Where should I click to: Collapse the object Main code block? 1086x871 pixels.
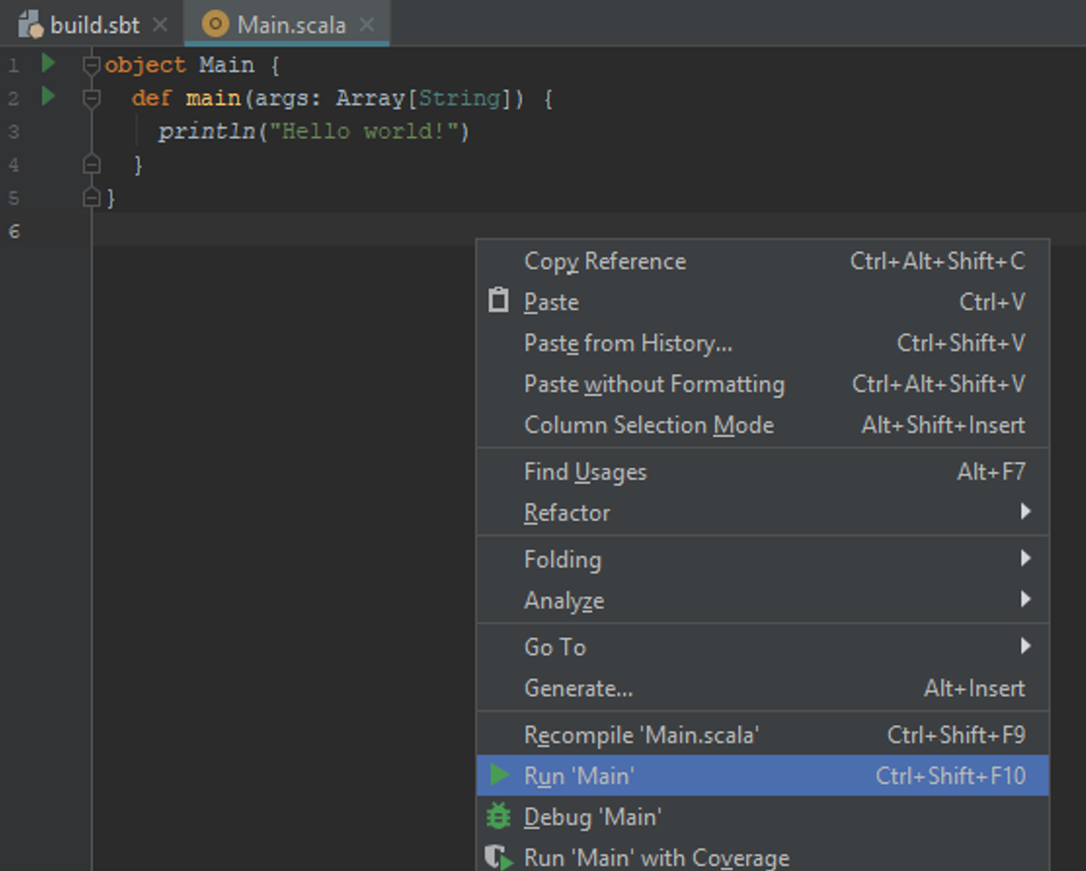coord(92,65)
